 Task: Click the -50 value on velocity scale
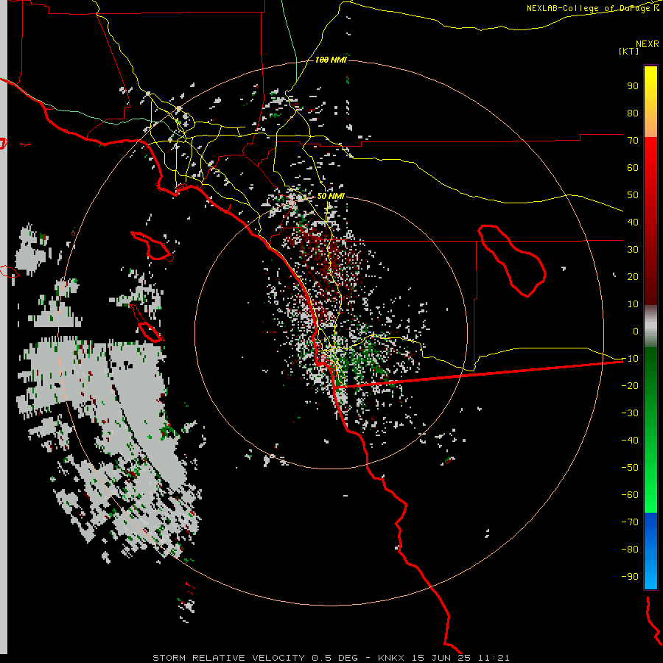click(x=630, y=468)
